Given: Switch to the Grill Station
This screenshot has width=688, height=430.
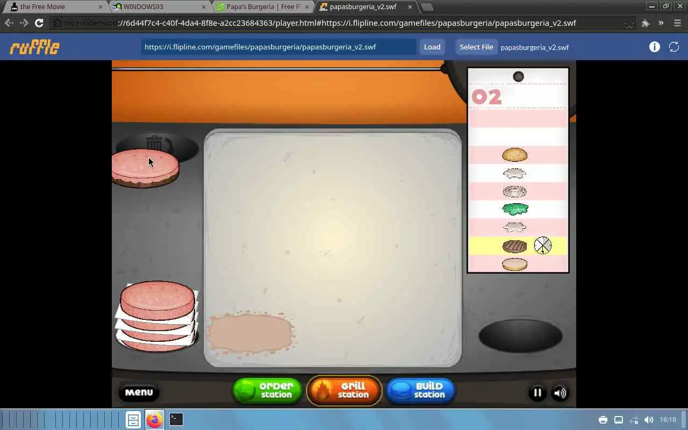Looking at the screenshot, I should [344, 390].
